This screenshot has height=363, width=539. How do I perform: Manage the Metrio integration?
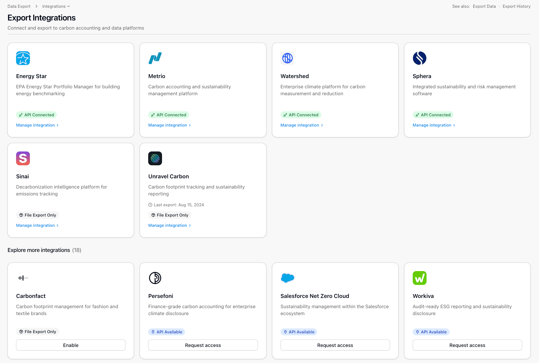170,125
